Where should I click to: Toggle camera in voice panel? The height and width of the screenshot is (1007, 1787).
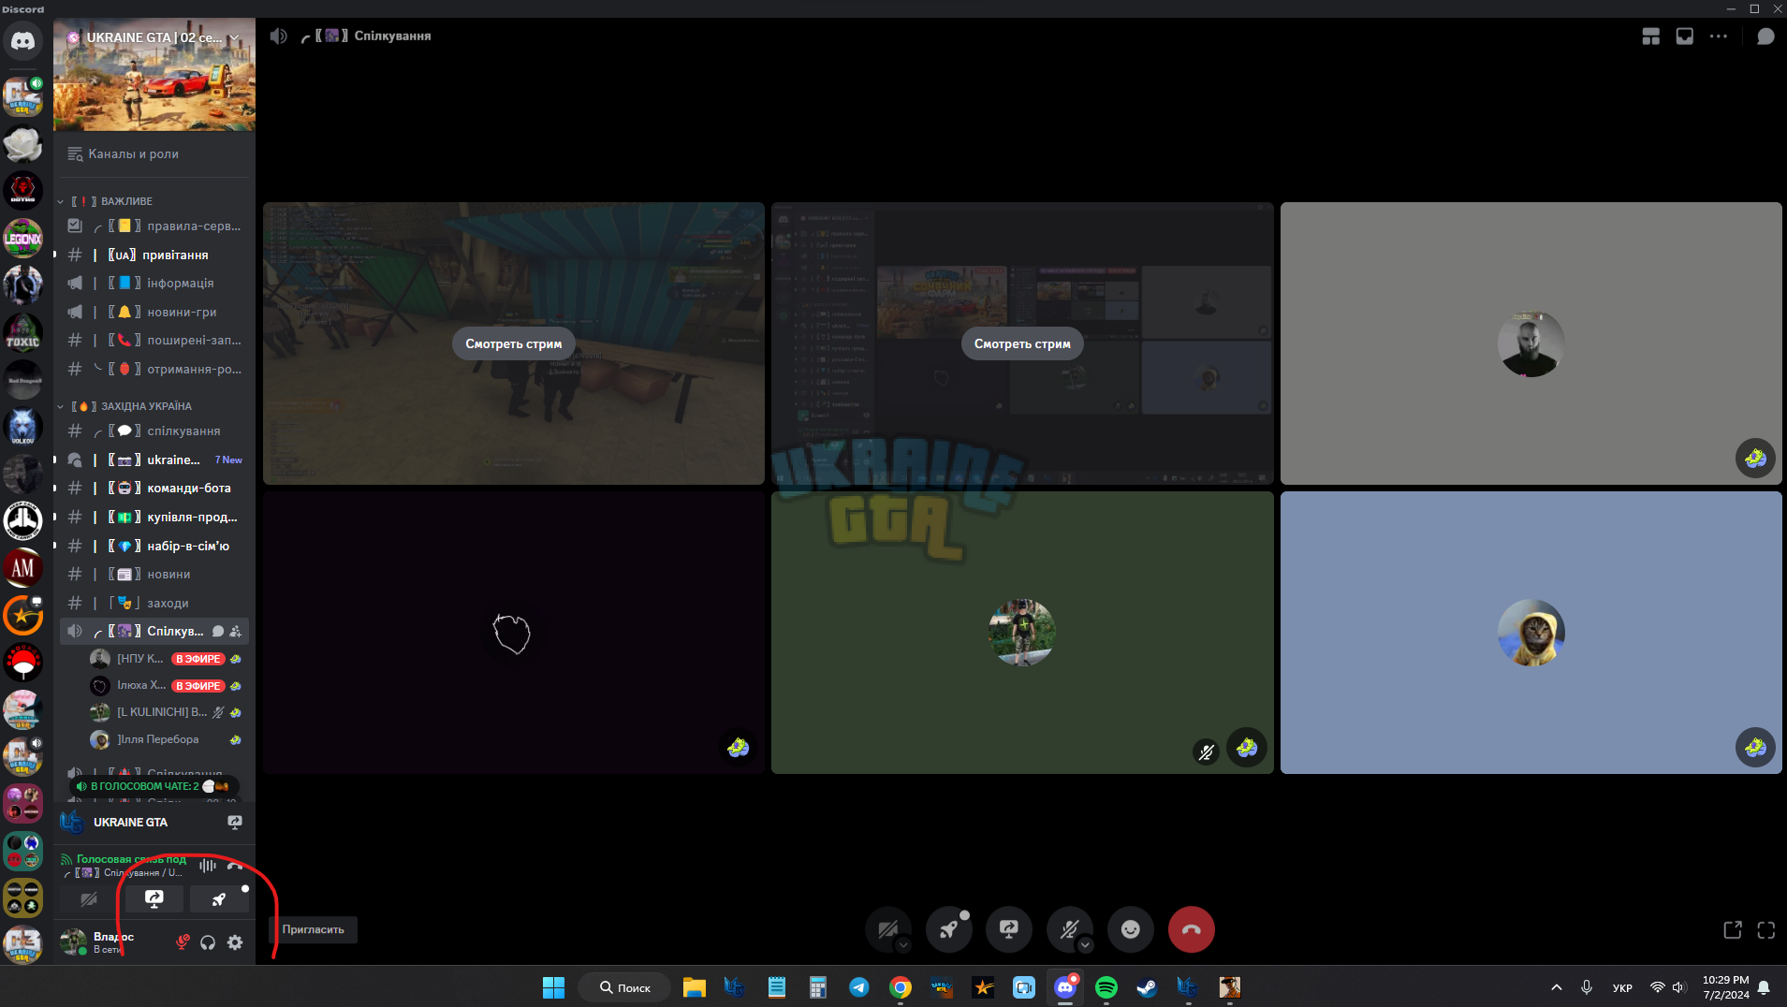tap(89, 899)
